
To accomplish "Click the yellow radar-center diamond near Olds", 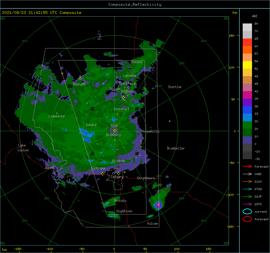I will pyautogui.click(x=115, y=131).
